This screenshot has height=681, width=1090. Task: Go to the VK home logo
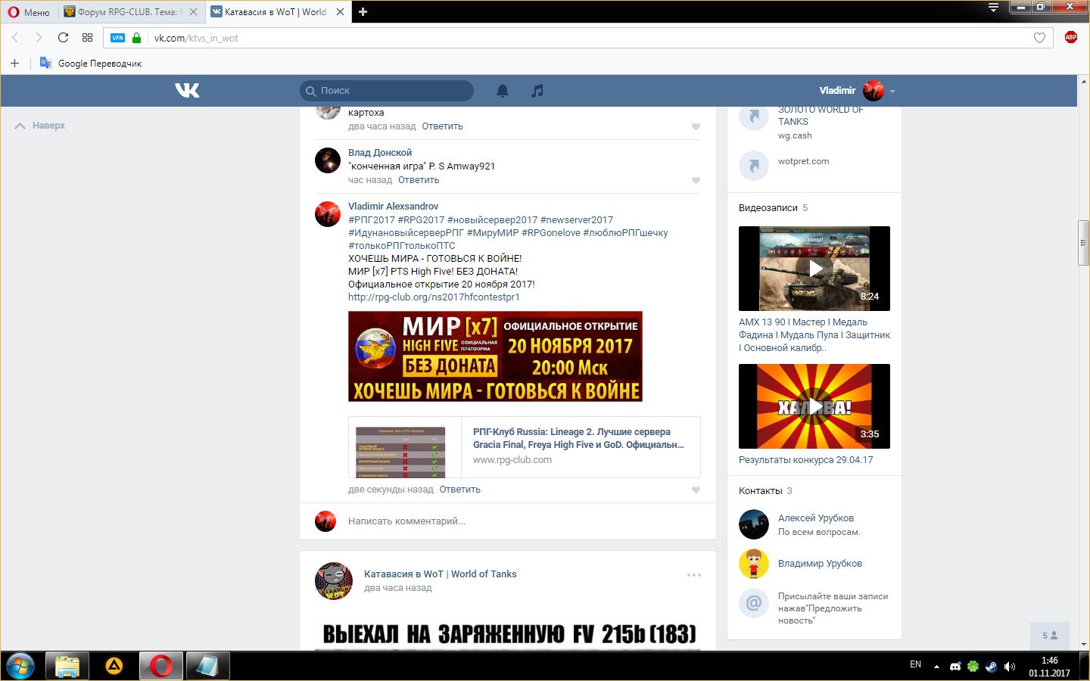187,91
